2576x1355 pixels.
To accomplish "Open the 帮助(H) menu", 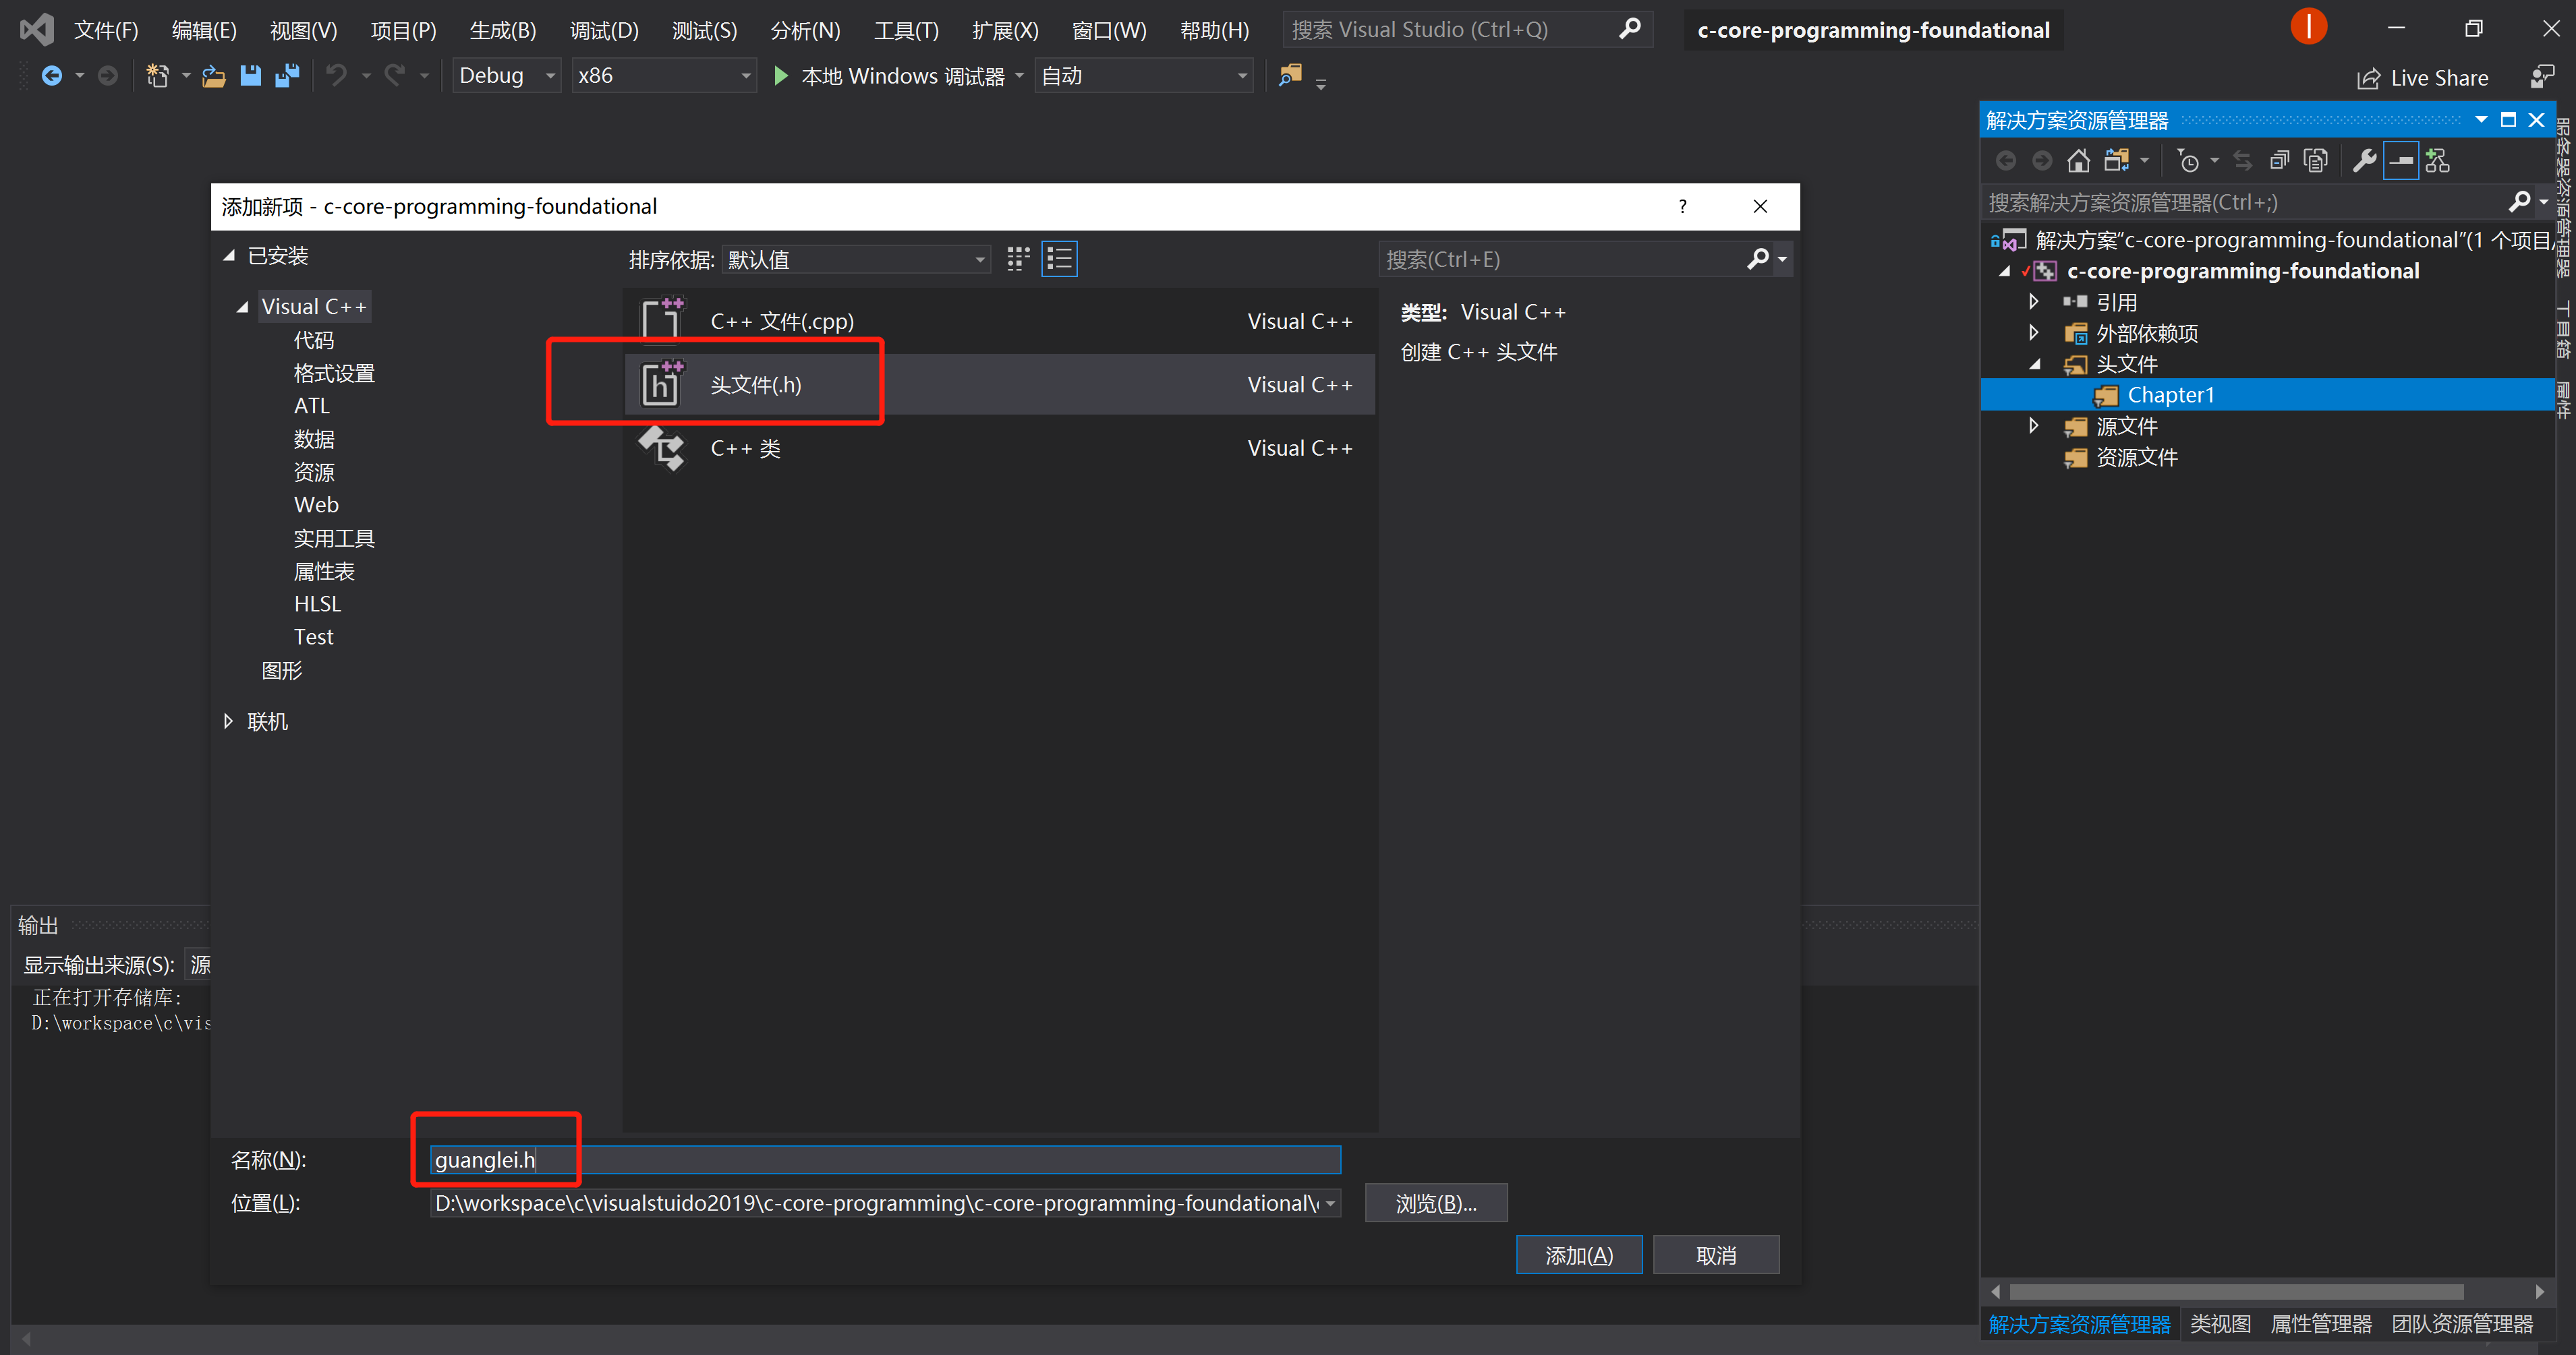I will pyautogui.click(x=1214, y=30).
